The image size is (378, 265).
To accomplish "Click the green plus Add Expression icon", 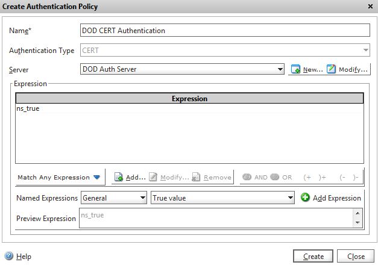I will [305, 198].
